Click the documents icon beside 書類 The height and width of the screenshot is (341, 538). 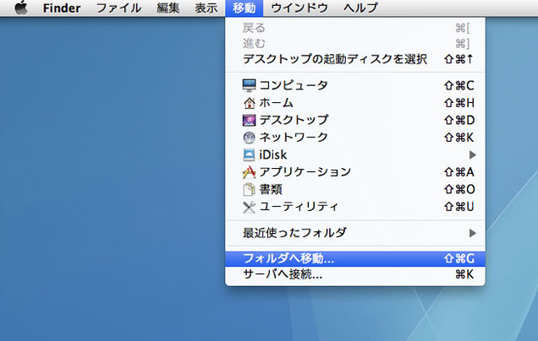[249, 189]
